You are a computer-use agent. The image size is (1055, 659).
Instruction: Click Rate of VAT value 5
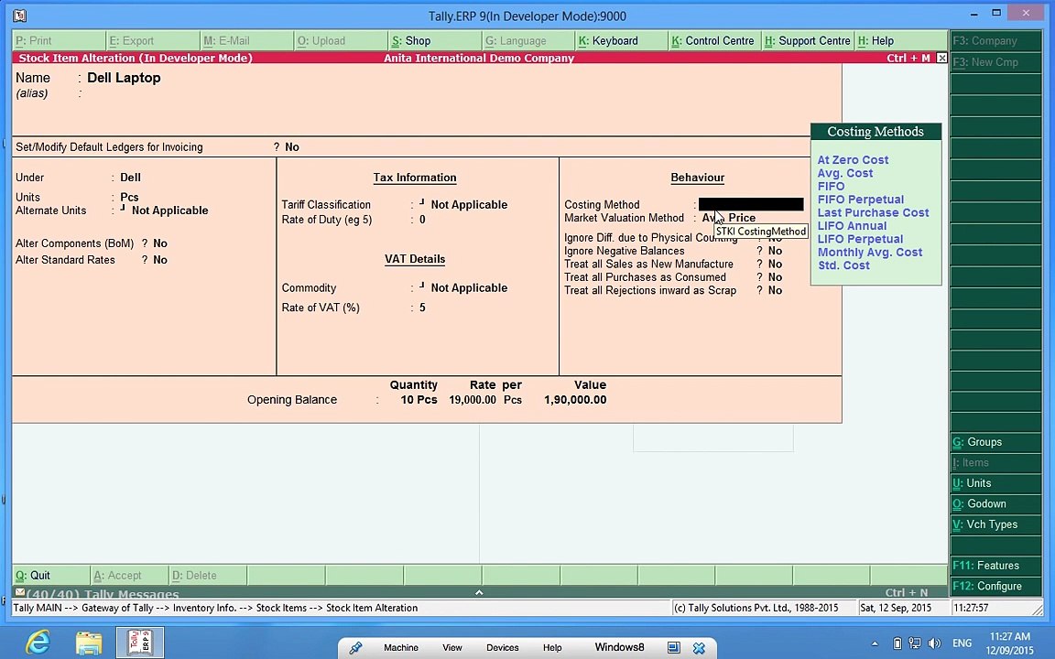(x=422, y=308)
